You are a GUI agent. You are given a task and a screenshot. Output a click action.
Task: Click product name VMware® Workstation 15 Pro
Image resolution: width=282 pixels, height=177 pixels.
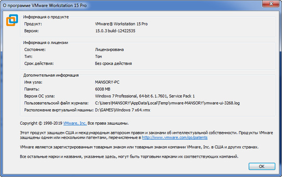121,24
